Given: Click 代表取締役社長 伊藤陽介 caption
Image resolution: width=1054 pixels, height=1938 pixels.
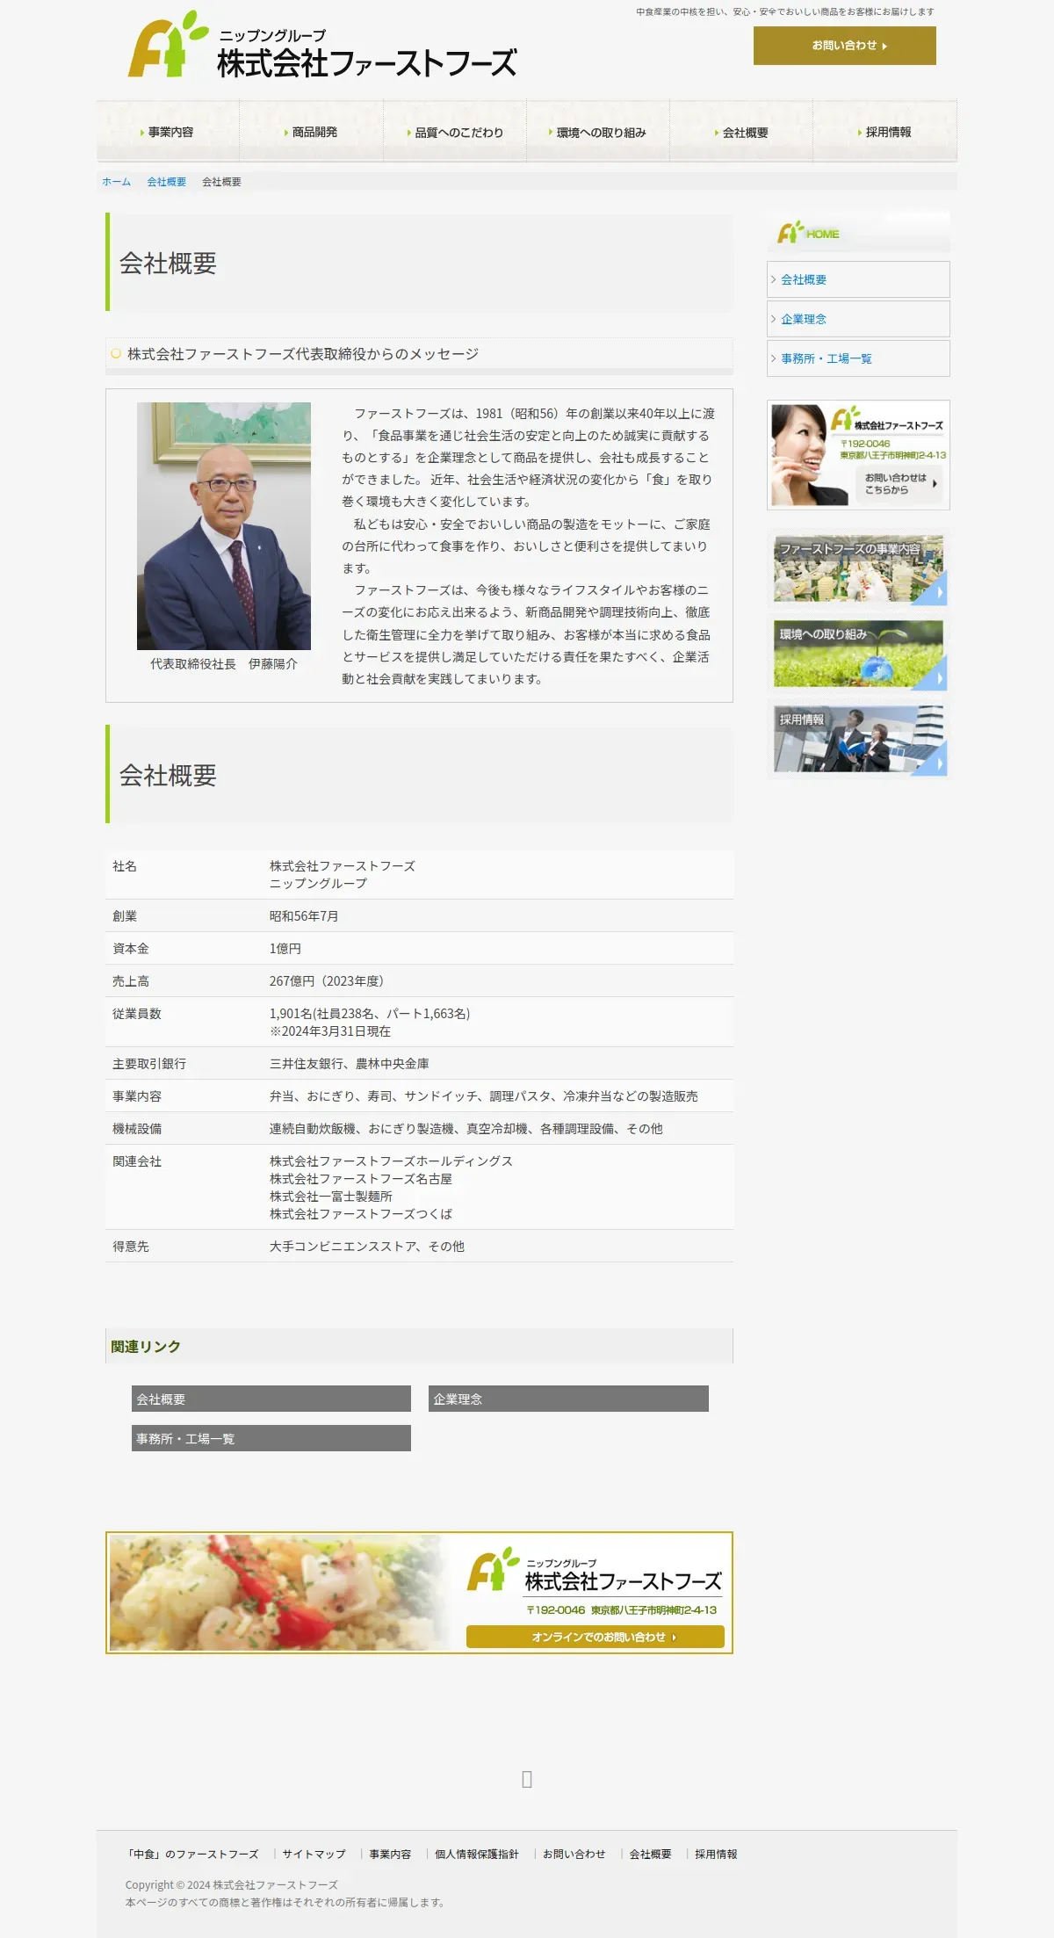Looking at the screenshot, I should [x=224, y=663].
